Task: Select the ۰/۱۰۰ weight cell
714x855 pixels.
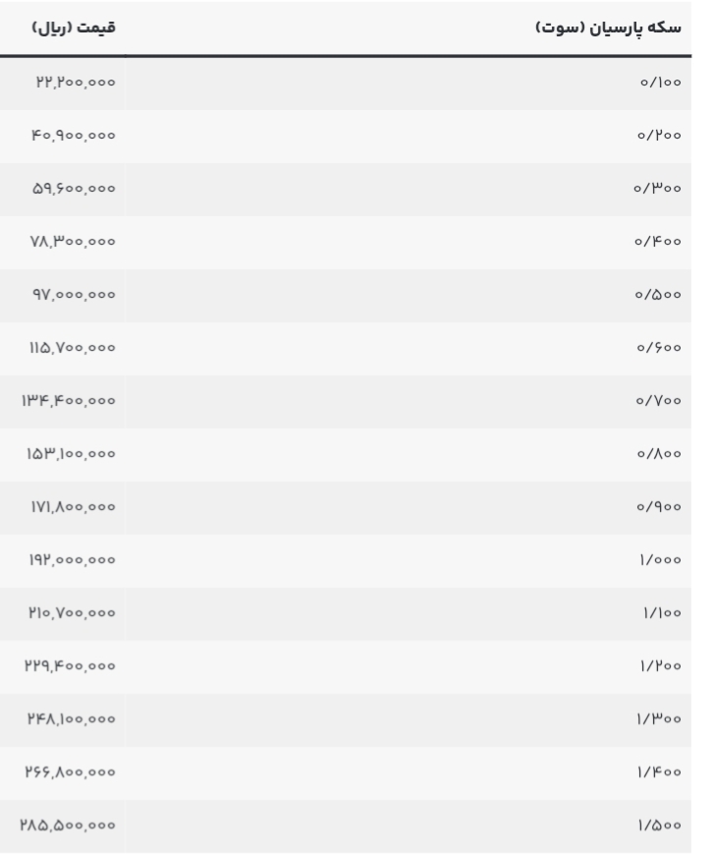Action: (661, 82)
